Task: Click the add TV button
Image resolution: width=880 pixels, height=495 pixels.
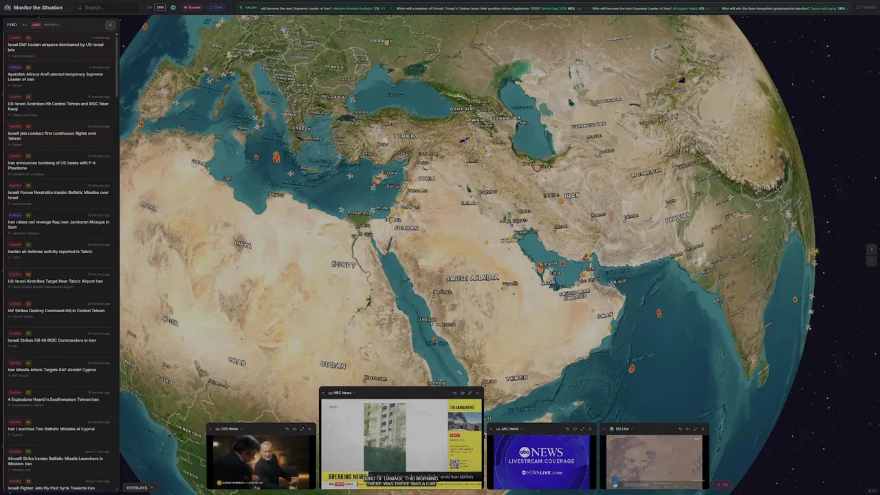Action: (x=722, y=485)
